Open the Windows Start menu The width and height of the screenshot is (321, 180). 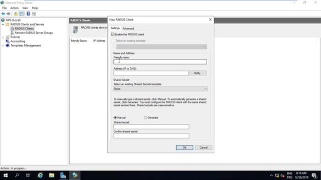pyautogui.click(x=6, y=175)
